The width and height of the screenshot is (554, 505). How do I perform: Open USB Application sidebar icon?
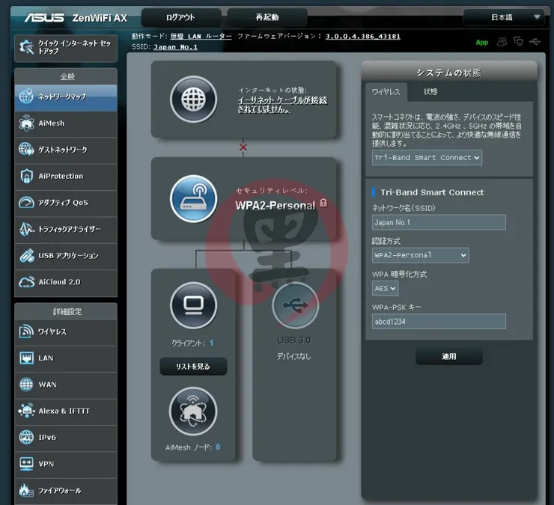coord(26,255)
